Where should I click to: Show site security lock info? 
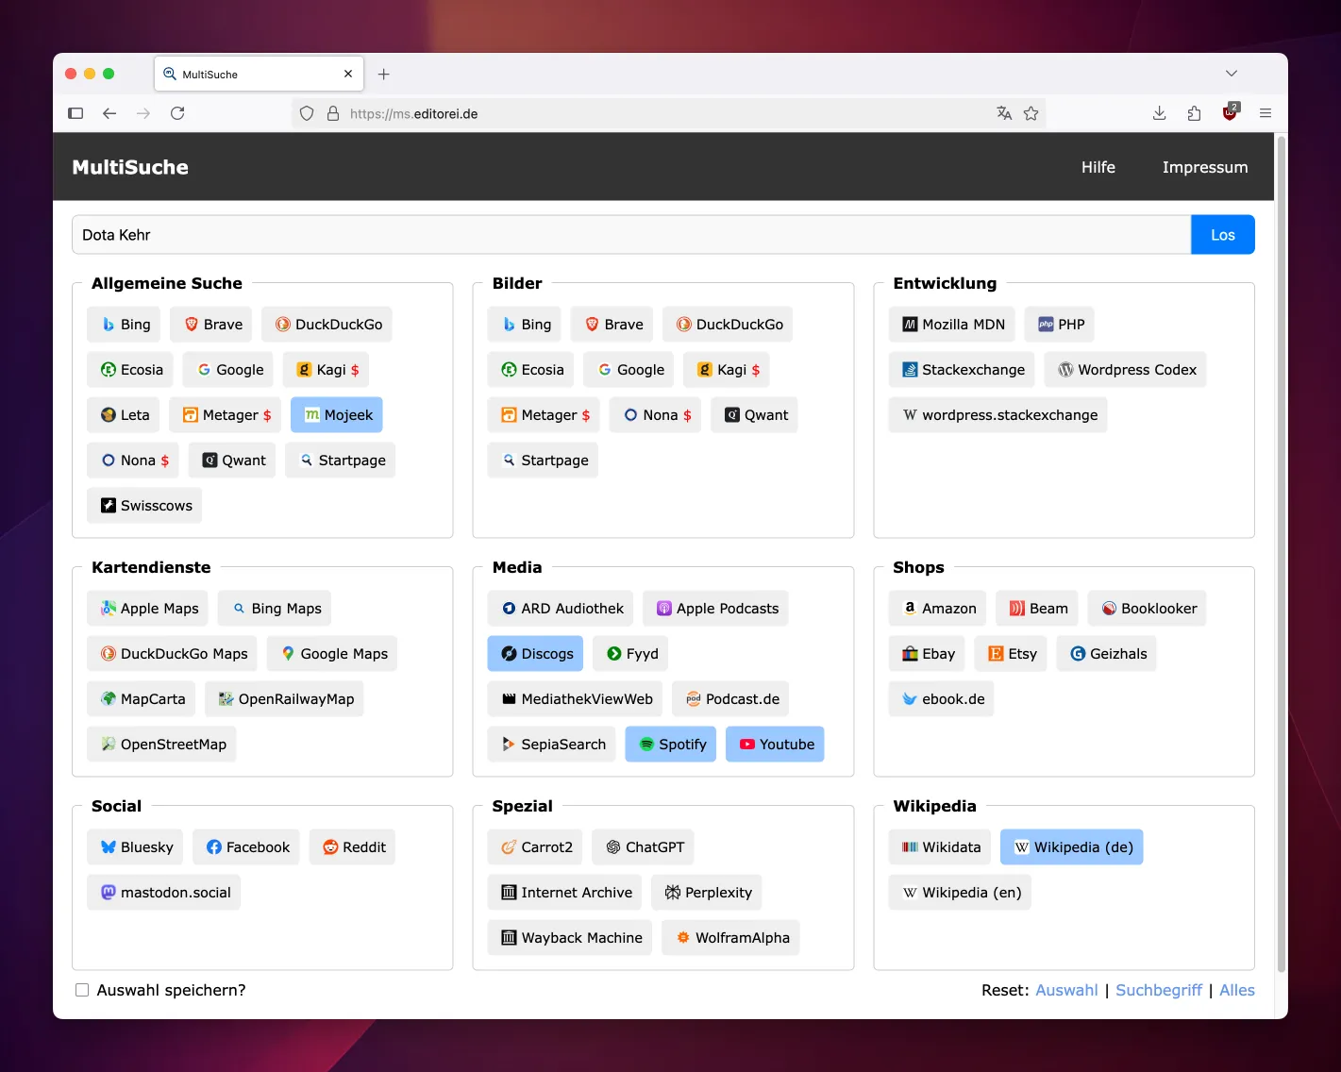coord(332,113)
